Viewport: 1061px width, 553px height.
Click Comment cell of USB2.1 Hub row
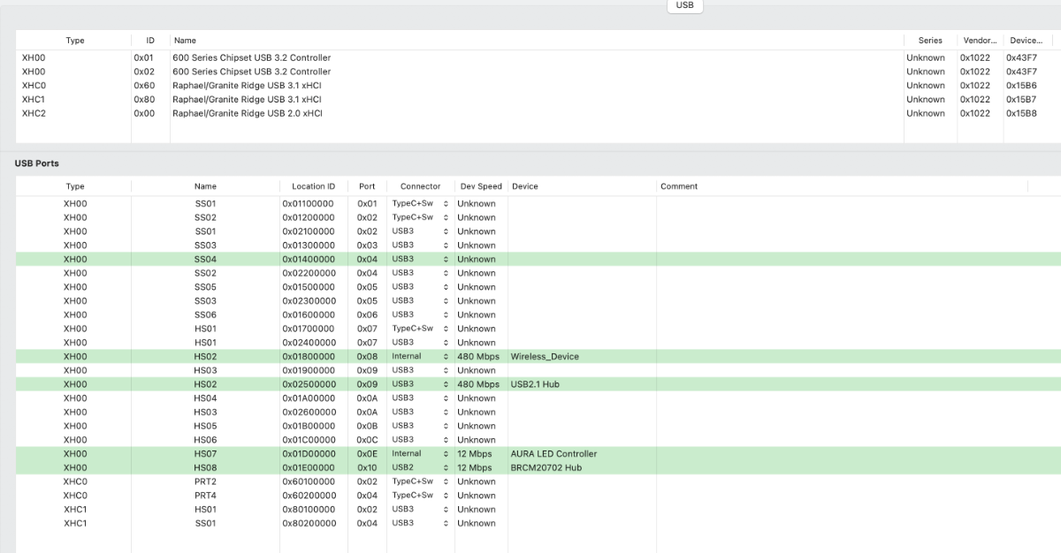point(840,384)
